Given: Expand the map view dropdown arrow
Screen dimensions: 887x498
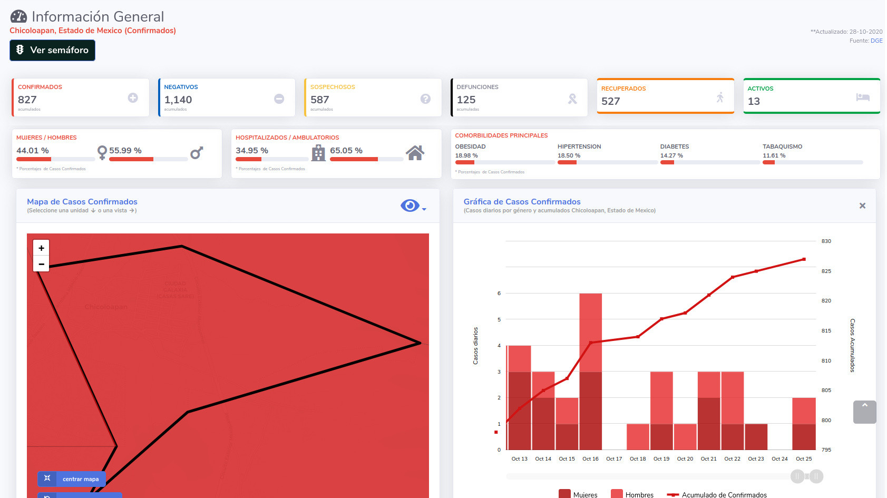Looking at the screenshot, I should [x=424, y=209].
